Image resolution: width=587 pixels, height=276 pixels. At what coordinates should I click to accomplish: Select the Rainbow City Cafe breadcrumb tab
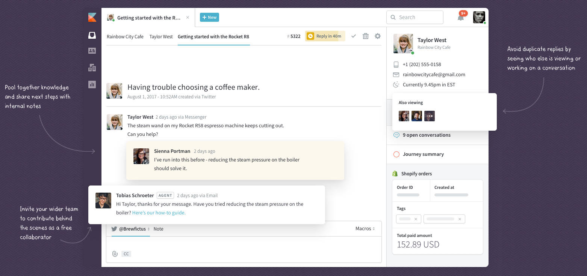(x=125, y=36)
